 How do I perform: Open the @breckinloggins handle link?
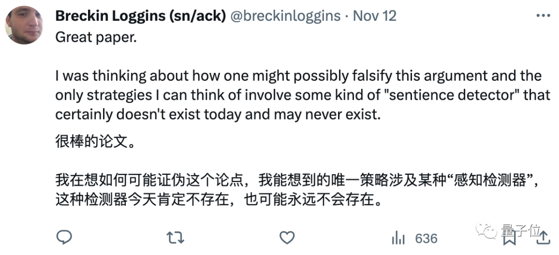click(285, 16)
